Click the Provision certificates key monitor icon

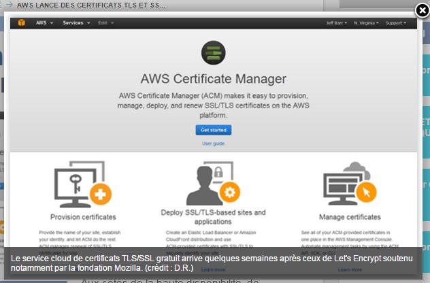click(83, 184)
